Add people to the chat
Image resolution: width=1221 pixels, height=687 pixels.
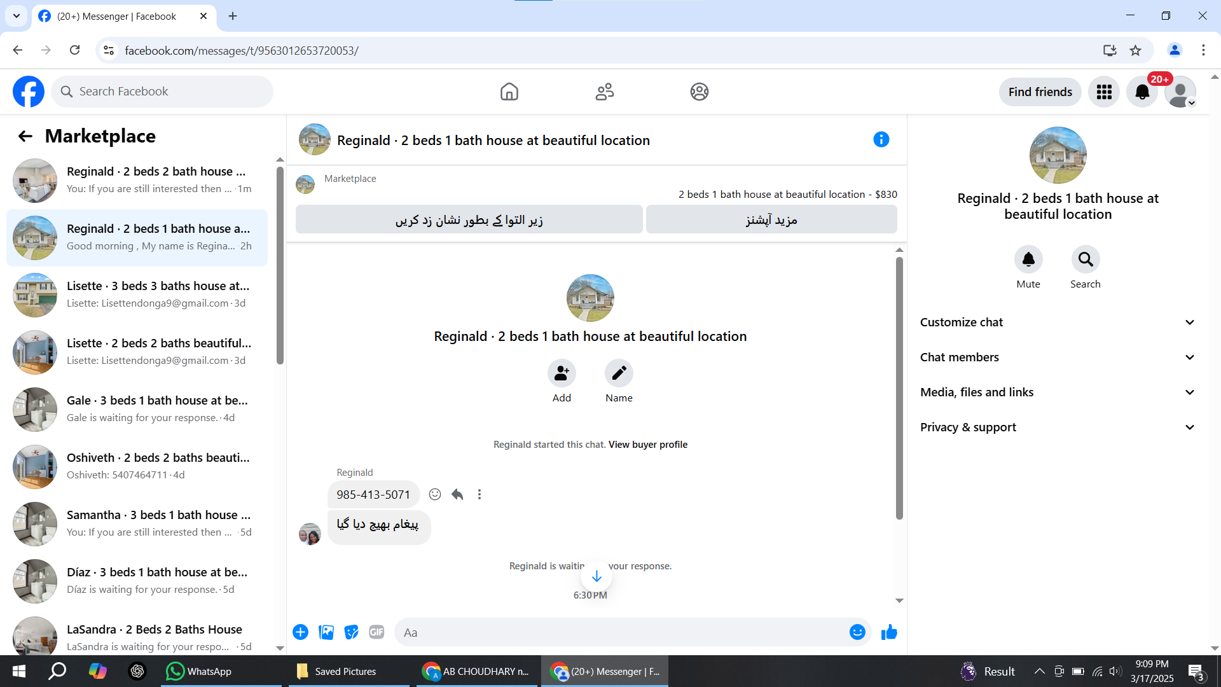click(562, 373)
